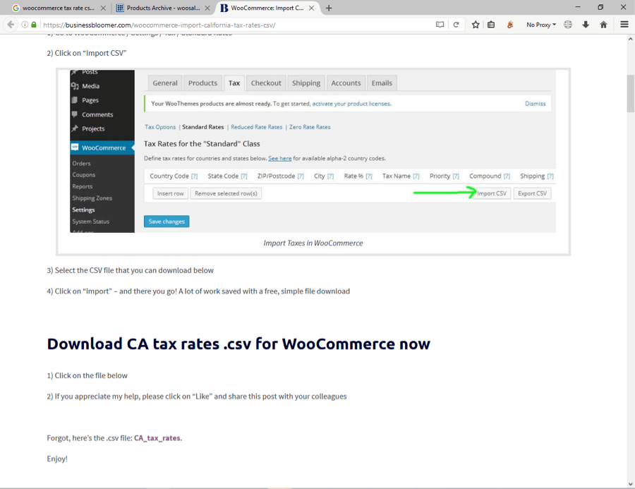This screenshot has height=489, width=635.
Task: Switch to the 'Products Archive - woosal...' tab
Action: point(163,8)
